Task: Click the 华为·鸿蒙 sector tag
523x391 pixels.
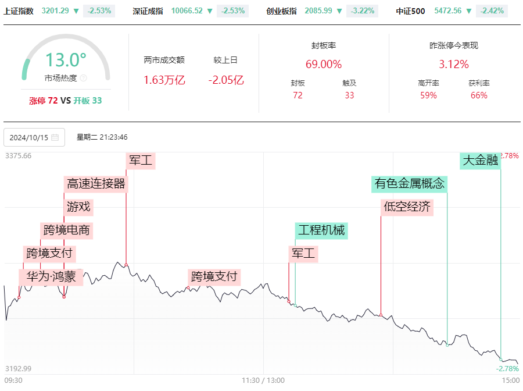Action: pos(51,277)
